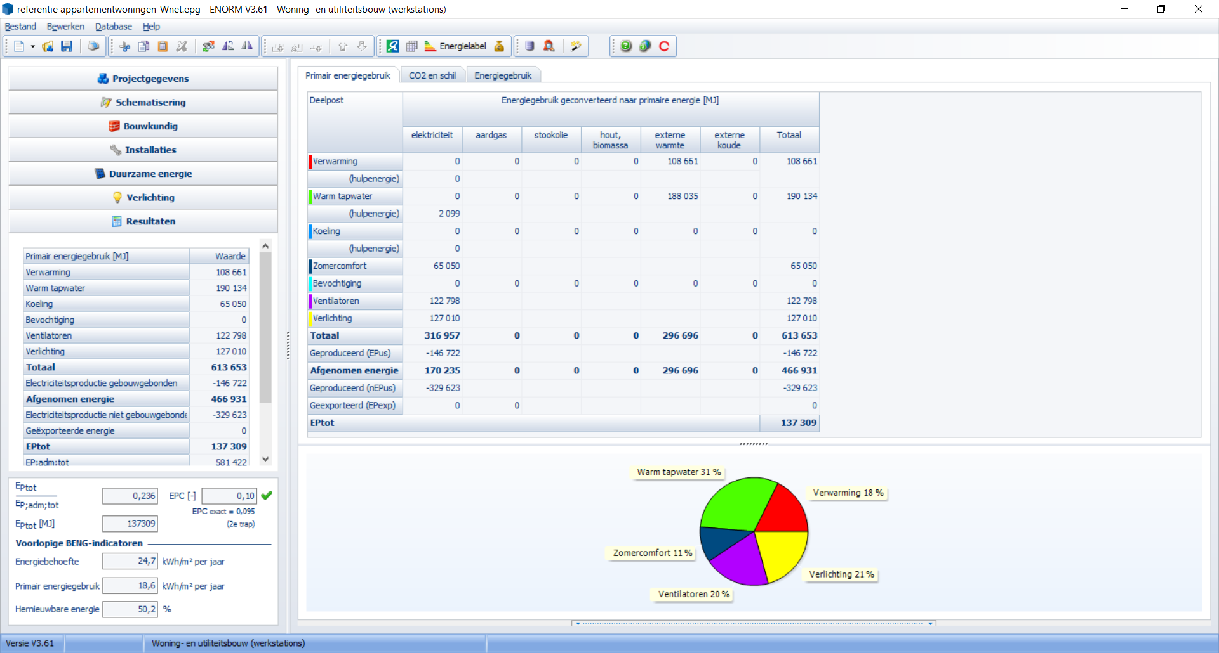The image size is (1219, 653).
Task: Switch to the CO2 en schil tab
Action: tap(432, 75)
